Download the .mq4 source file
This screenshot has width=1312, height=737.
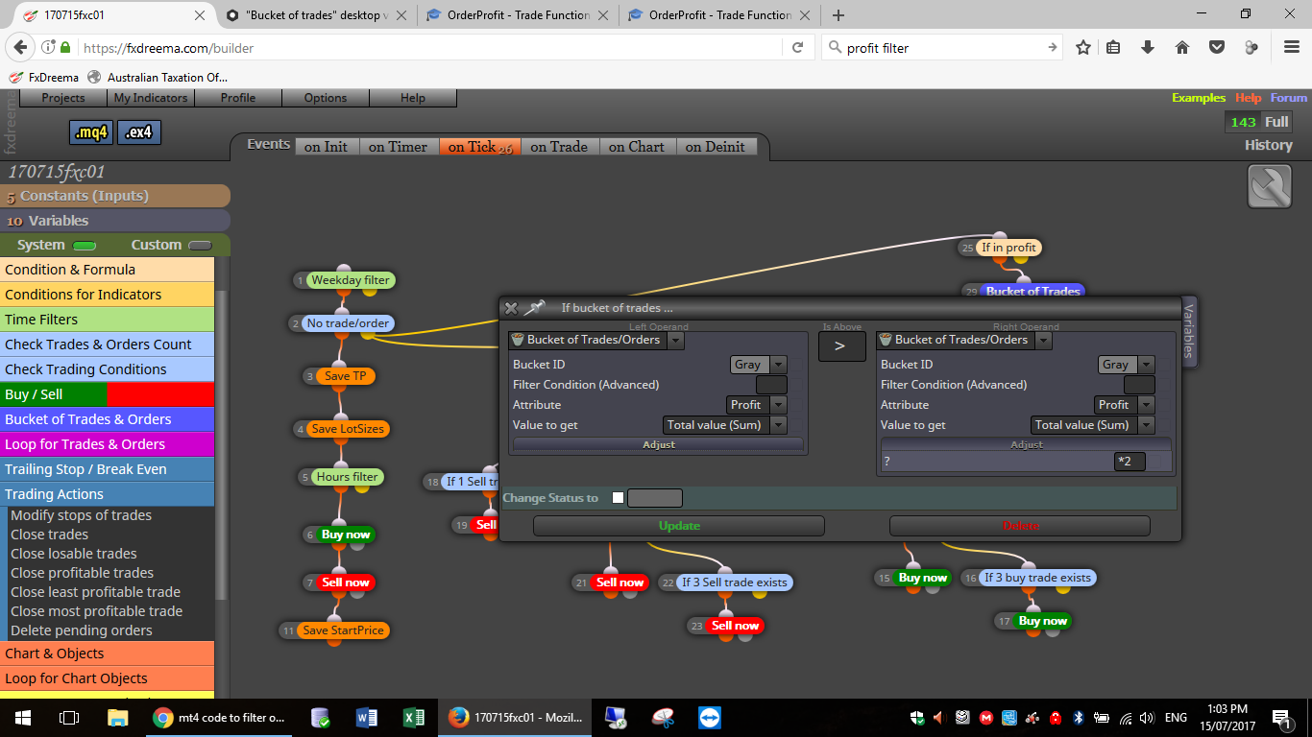pyautogui.click(x=91, y=132)
